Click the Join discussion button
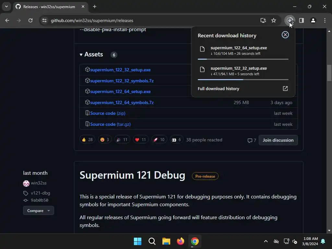Image resolution: width=332 pixels, height=249 pixels. [x=278, y=140]
